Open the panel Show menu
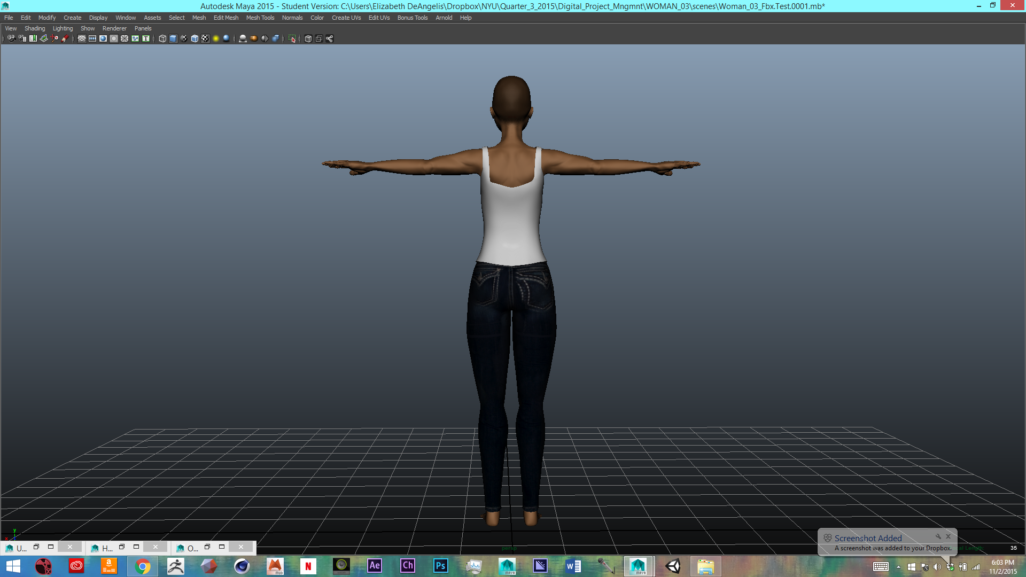This screenshot has width=1026, height=577. [88, 28]
